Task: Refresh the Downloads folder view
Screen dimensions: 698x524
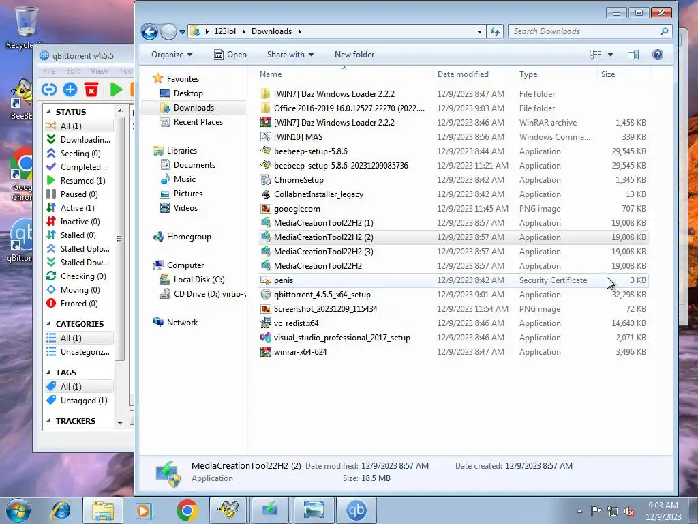Action: (495, 31)
